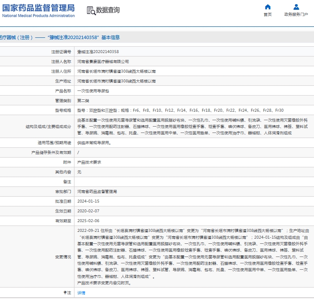Click the 型号规格 value listing Fr6 to Fr30
314x299 pixels.
tap(180, 110)
